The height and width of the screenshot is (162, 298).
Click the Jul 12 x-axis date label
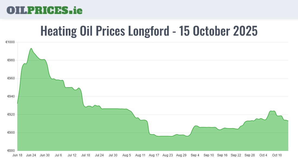click(72, 155)
